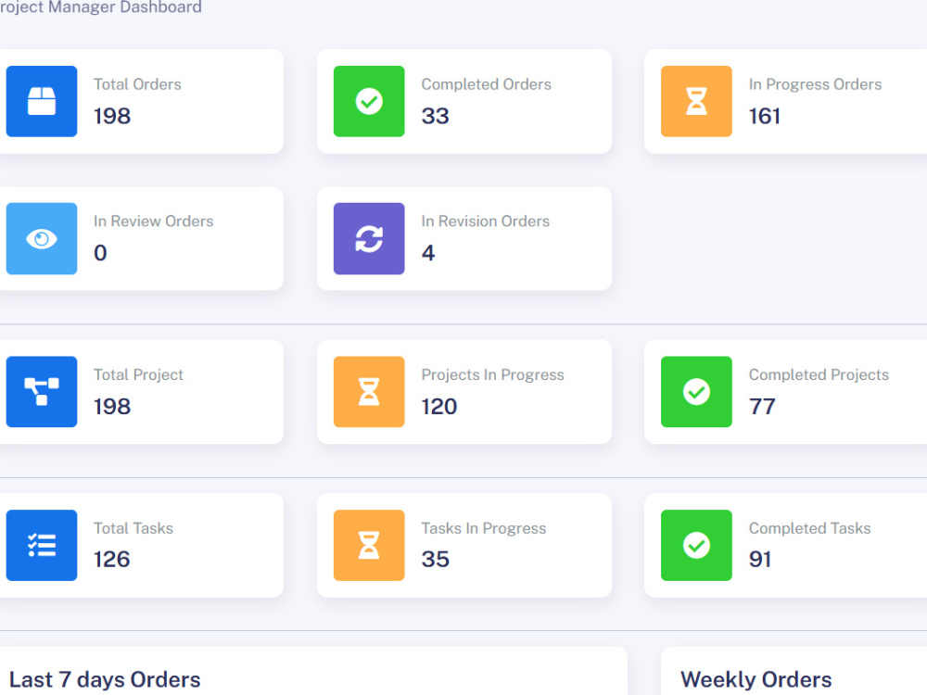Click the 'Completed Orders' label
The image size is (927, 695).
pyautogui.click(x=486, y=84)
